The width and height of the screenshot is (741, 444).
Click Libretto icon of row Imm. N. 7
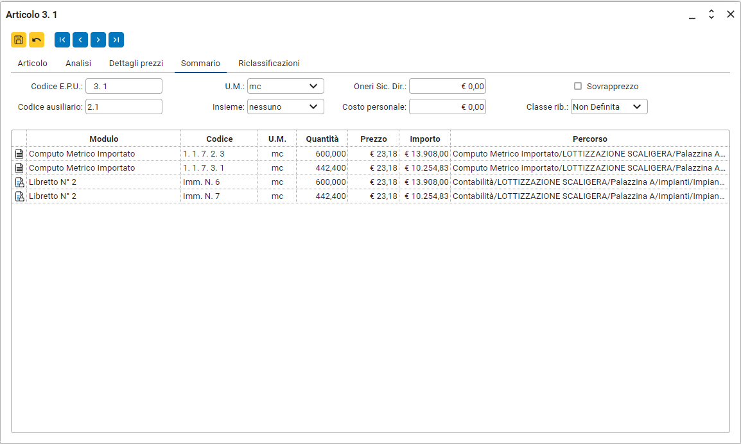19,196
